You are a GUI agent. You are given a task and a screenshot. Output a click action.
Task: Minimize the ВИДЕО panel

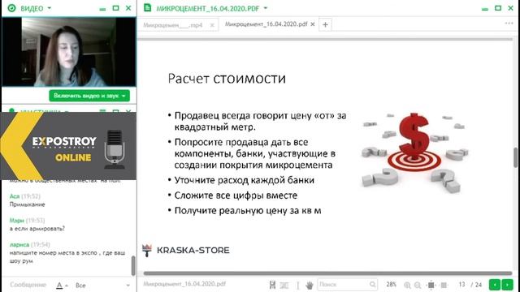pos(103,9)
